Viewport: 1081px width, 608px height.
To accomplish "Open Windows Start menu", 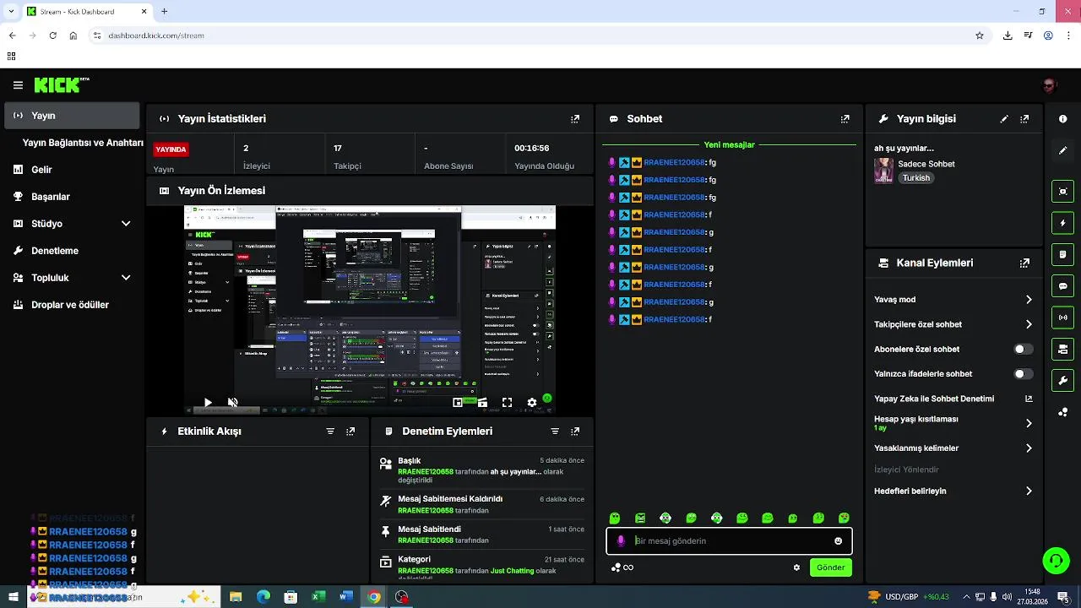I will 13,597.
